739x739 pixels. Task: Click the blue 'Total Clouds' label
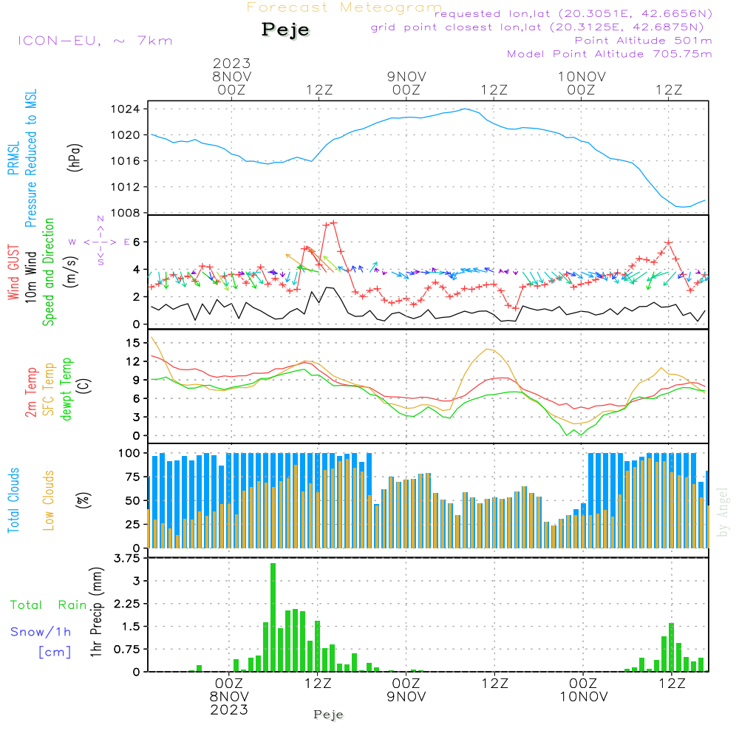[x=13, y=500]
